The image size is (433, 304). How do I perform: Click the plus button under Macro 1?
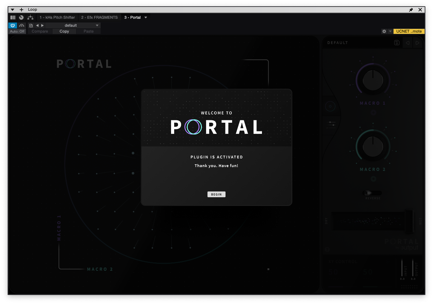(373, 113)
